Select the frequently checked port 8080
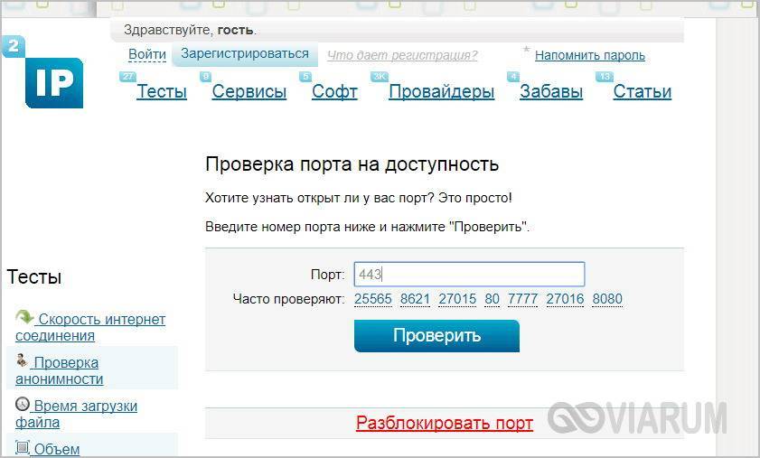The width and height of the screenshot is (760, 458). pos(607,299)
